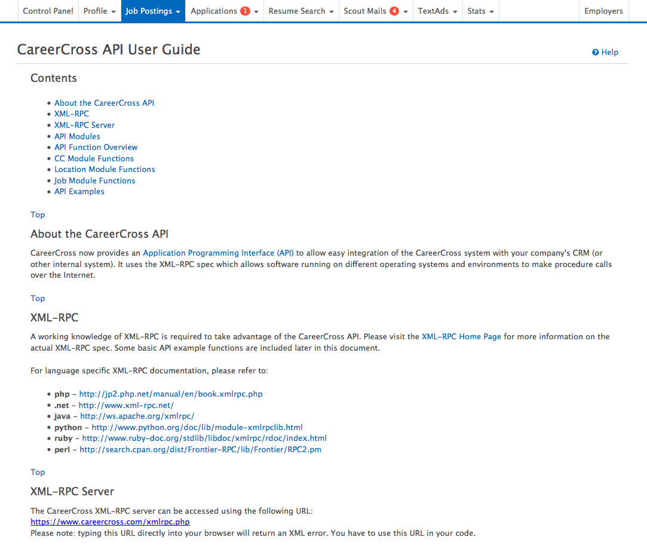647x549 pixels.
Task: Open the ruby-doc xmlrpc link
Action: 204,438
